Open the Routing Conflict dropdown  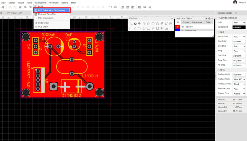point(239,84)
